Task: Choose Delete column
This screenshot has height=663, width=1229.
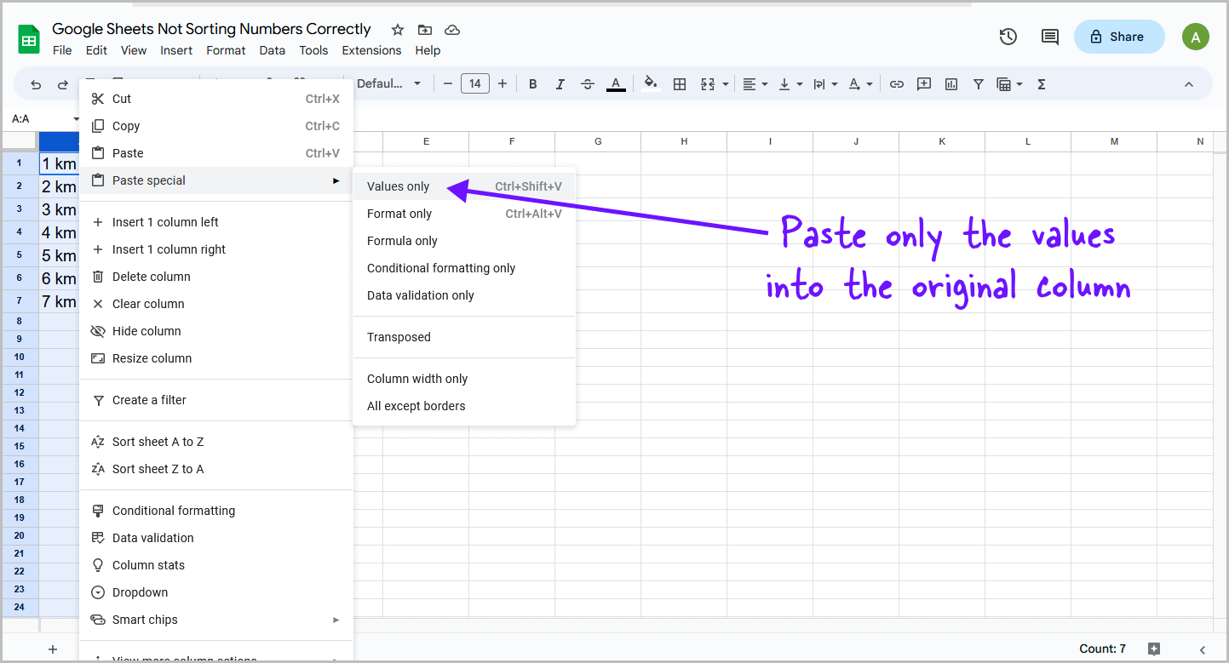Action: 215,277
